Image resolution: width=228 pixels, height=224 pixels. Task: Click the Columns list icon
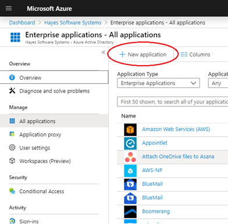pos(184,55)
